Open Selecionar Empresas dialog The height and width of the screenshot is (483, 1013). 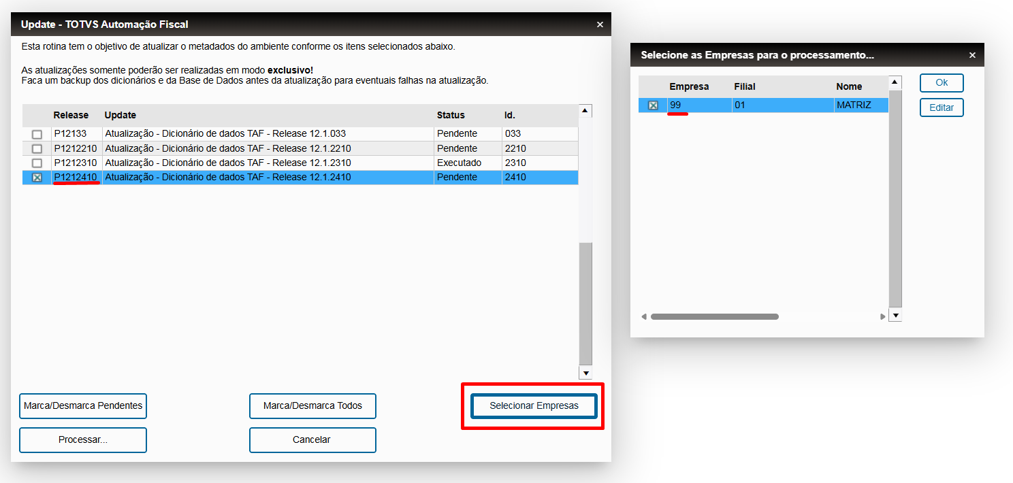(534, 405)
